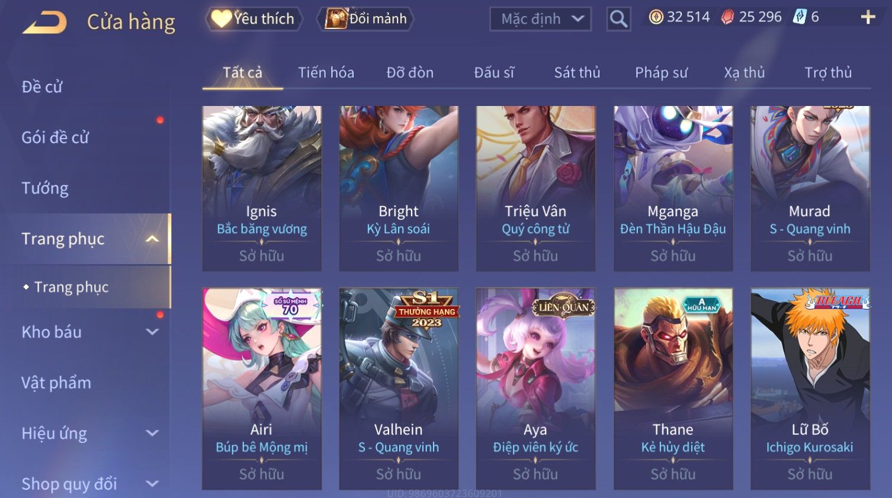Image resolution: width=892 pixels, height=498 pixels.
Task: Open the Valhein S - Quang vinh skin card
Action: pos(398,388)
